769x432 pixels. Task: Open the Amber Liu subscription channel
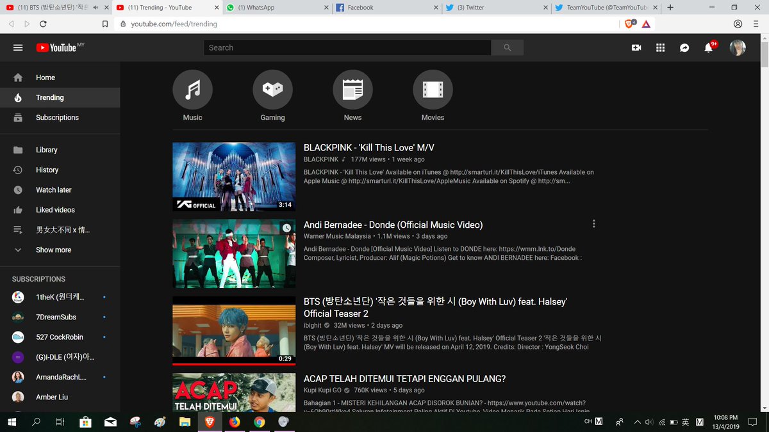[x=60, y=397]
